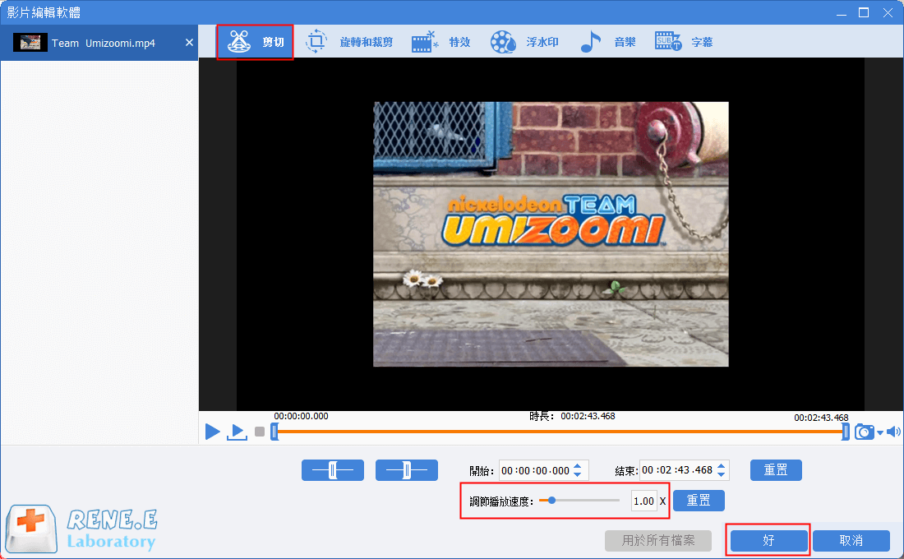The width and height of the screenshot is (904, 559).
Task: Maximize the 影片編輯軟體 window
Action: point(864,12)
